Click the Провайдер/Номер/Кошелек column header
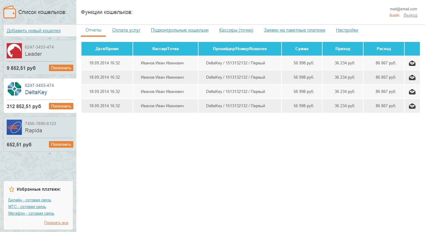Image resolution: width=425 pixels, height=232 pixels. (240, 49)
